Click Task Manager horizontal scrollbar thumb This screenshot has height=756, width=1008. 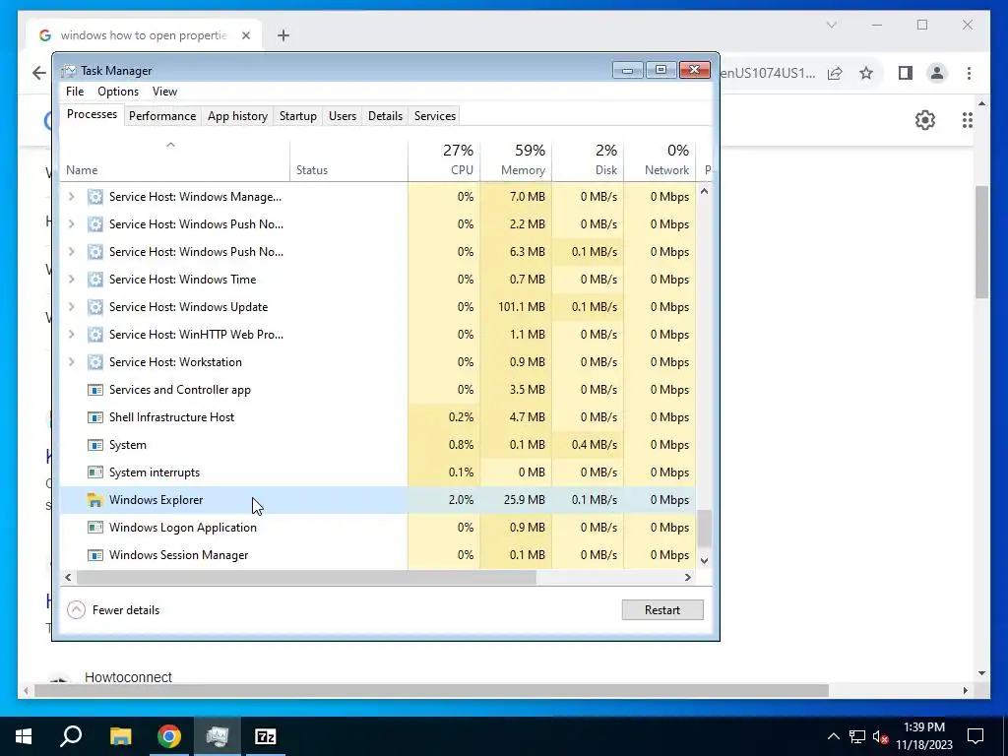[x=306, y=577]
